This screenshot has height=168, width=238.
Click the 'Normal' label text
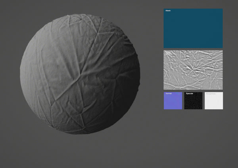(x=168, y=94)
